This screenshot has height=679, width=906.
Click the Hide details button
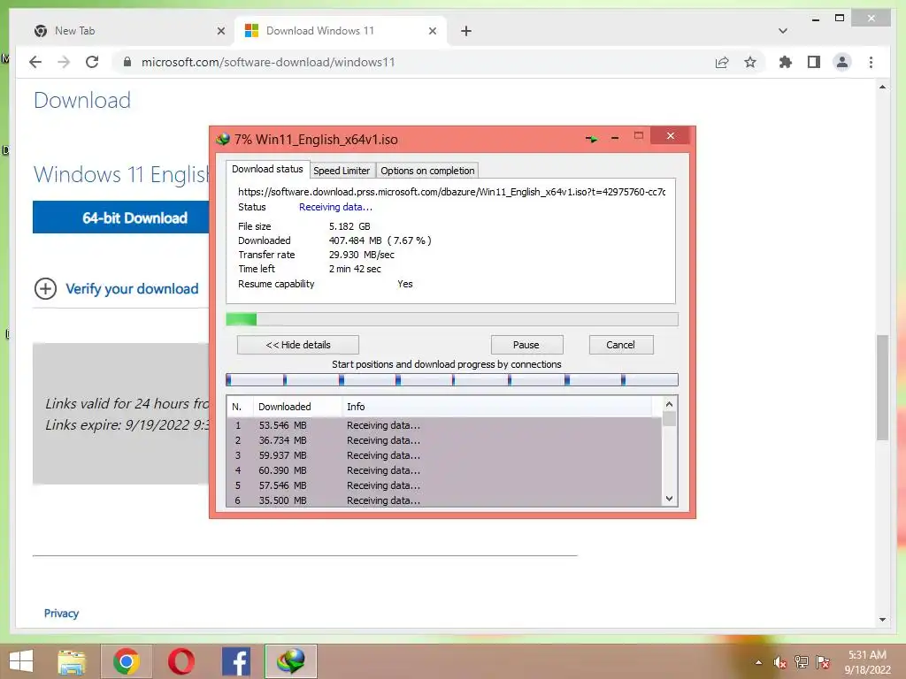coord(298,345)
